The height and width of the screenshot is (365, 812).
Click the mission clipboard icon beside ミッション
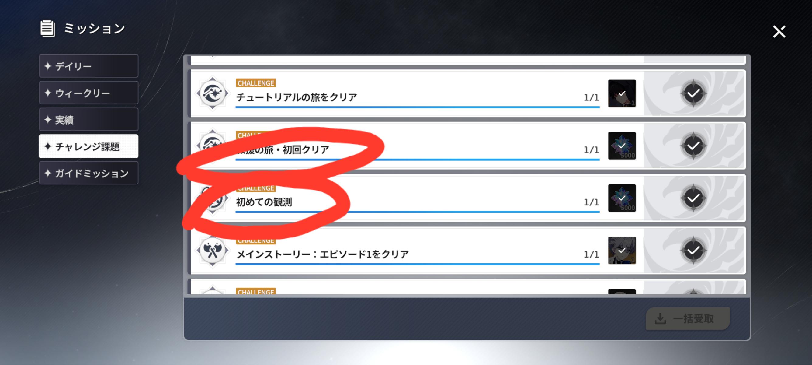48,28
